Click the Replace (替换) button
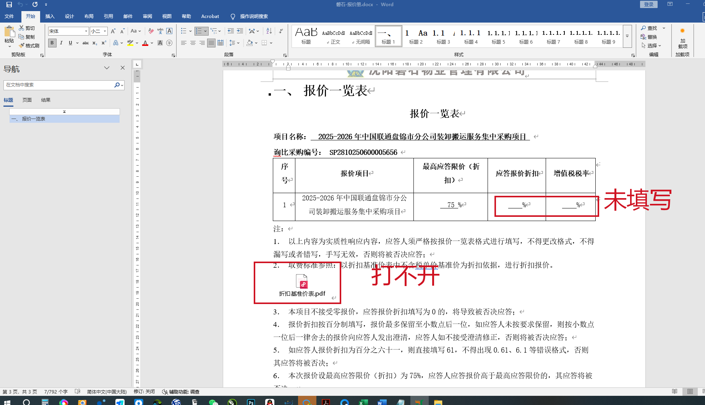Image resolution: width=705 pixels, height=405 pixels. (649, 37)
